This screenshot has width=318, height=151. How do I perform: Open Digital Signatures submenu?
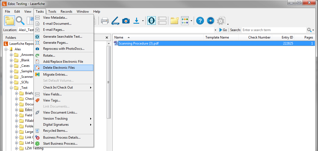pyautogui.click(x=64, y=125)
